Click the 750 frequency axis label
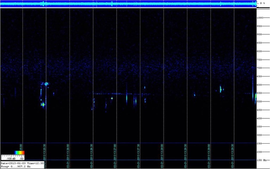270x169 pixels. click(x=259, y=60)
